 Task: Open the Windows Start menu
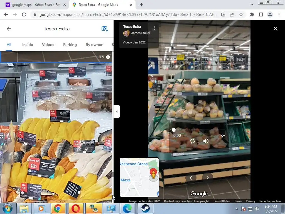coord(7,208)
